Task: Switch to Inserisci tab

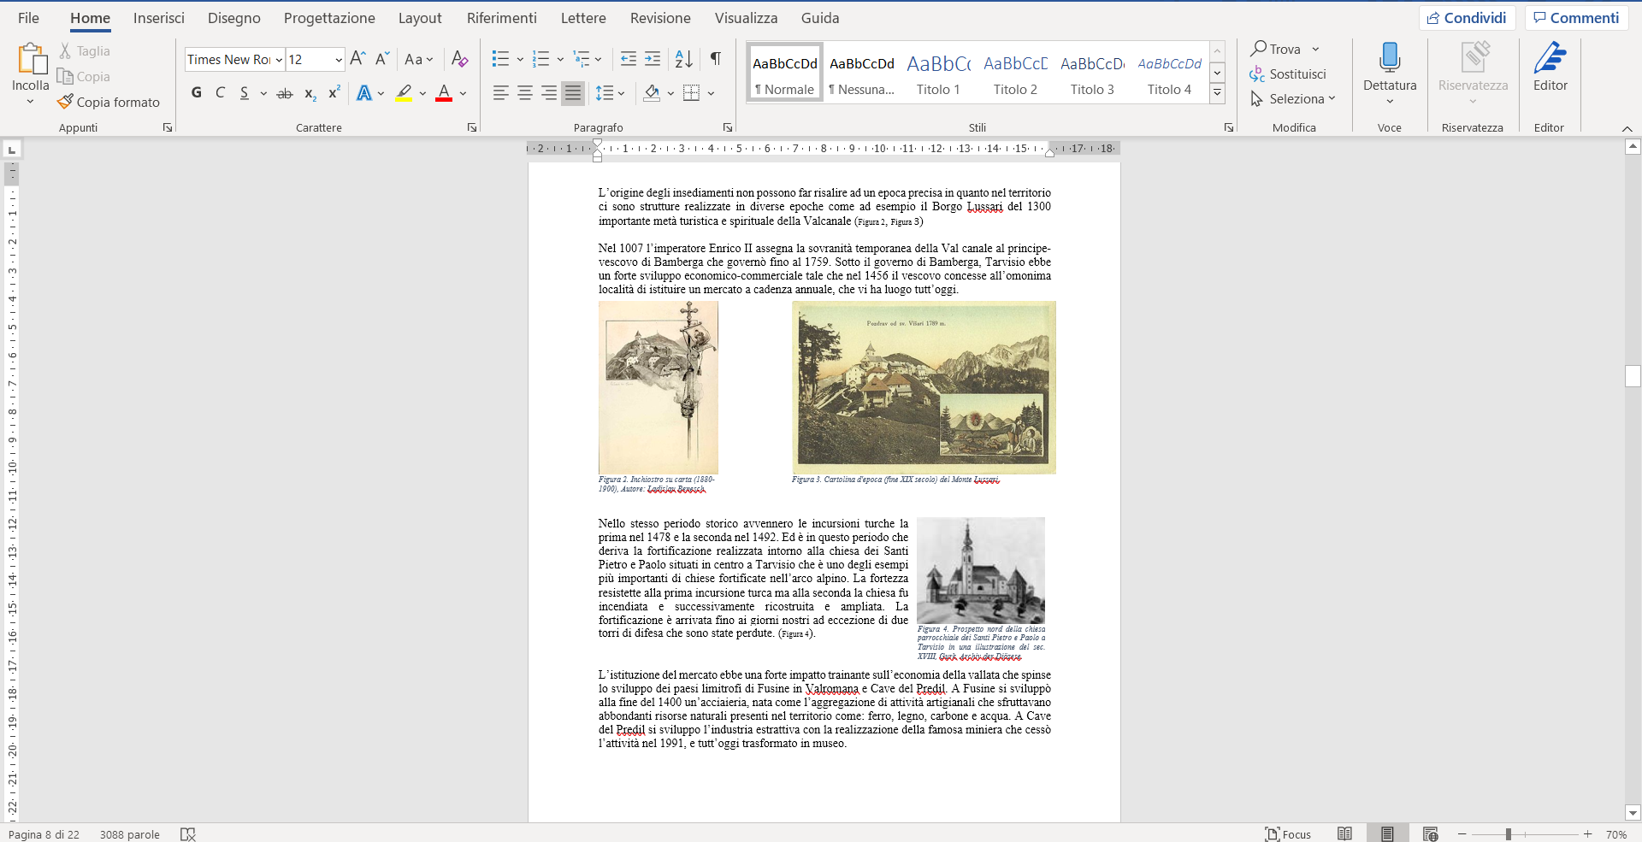Action: coord(158,18)
